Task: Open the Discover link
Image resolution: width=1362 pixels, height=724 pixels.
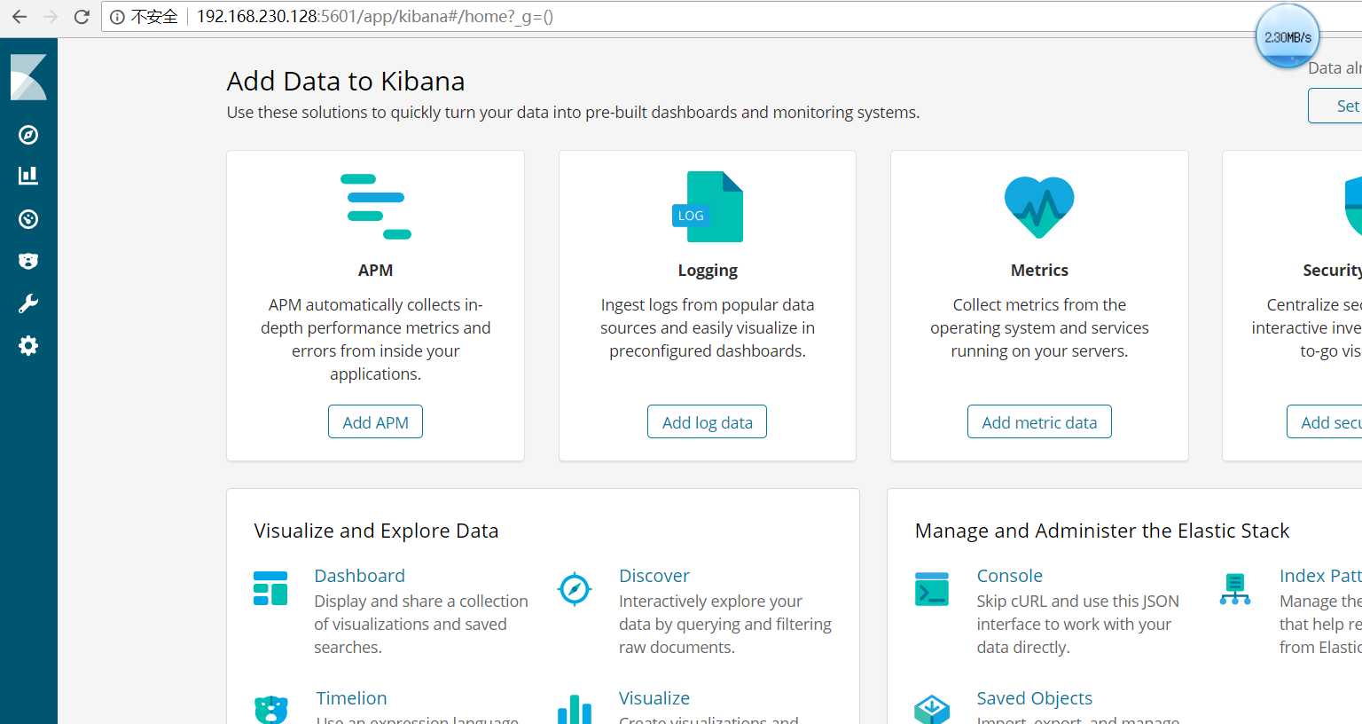Action: [654, 576]
